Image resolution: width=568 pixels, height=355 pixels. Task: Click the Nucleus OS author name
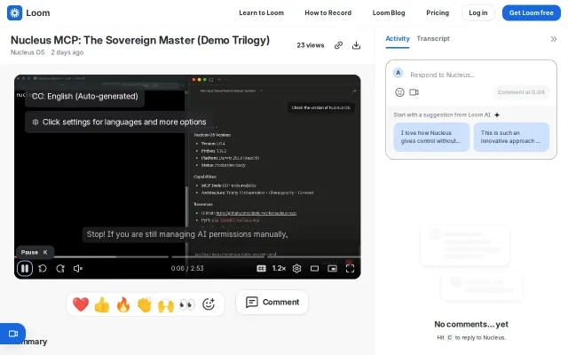28,52
